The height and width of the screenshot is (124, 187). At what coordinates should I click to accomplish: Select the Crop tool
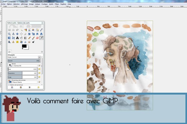25,34
